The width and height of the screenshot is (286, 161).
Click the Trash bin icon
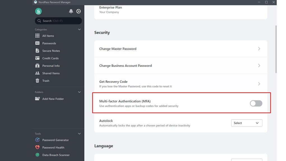coord(37,81)
